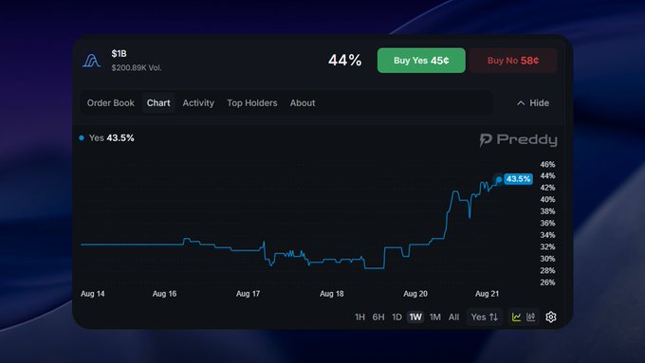The height and width of the screenshot is (363, 645).
Task: Set chart range to 1M
Action: tap(435, 317)
